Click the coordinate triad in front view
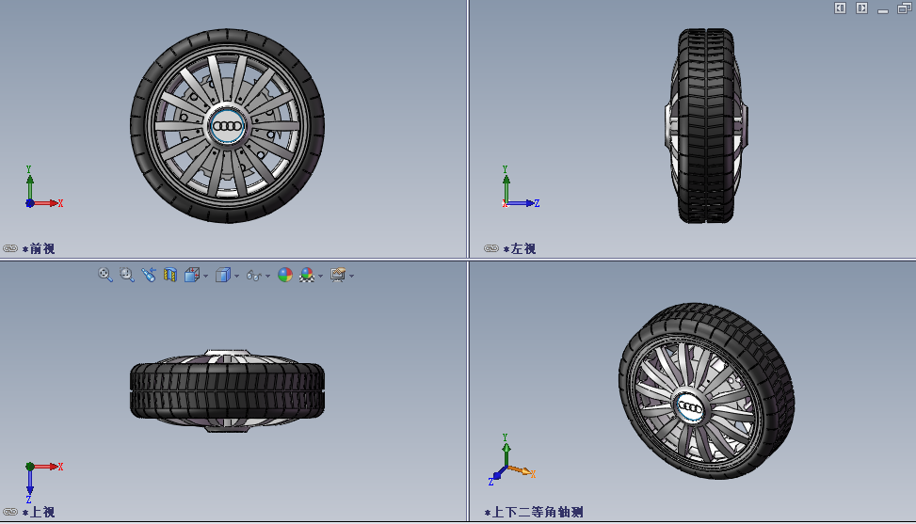The image size is (916, 524). 44,186
